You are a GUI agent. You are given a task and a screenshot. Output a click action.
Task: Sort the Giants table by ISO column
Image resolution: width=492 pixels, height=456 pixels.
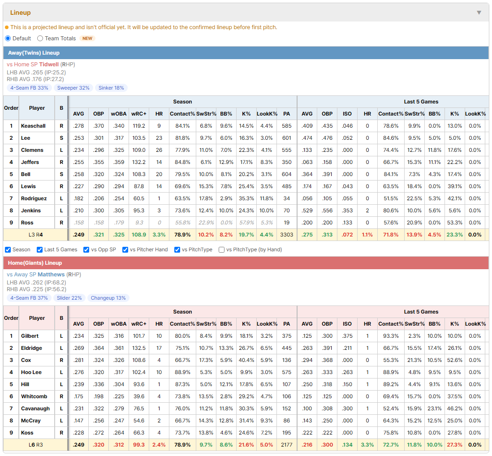pyautogui.click(x=347, y=324)
